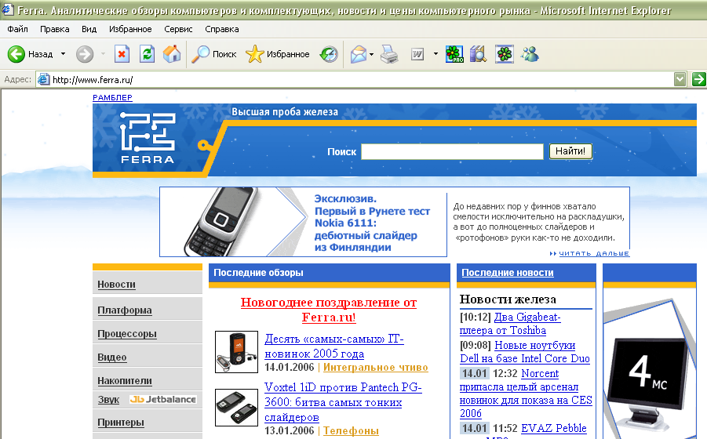Screen dimensions: 707x439
Task: Open Search (Поиск) magnifier toolbar button
Action: (213, 54)
